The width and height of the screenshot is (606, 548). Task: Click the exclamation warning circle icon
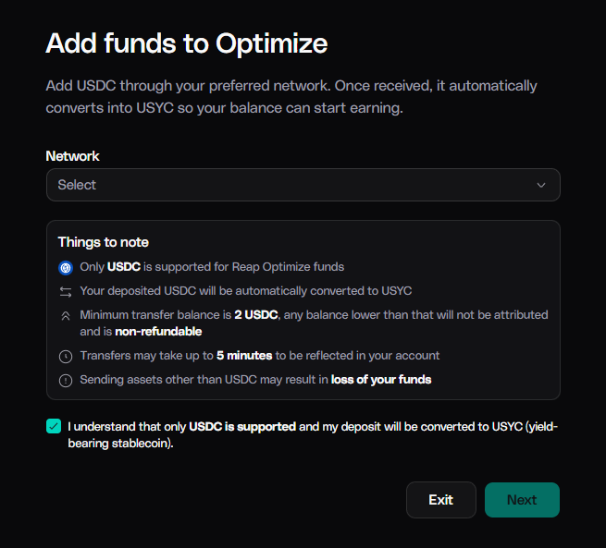pos(66,381)
